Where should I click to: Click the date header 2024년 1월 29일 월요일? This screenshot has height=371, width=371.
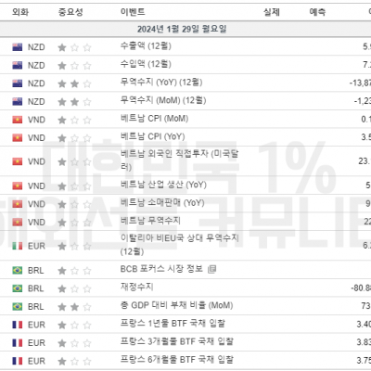pos(182,29)
